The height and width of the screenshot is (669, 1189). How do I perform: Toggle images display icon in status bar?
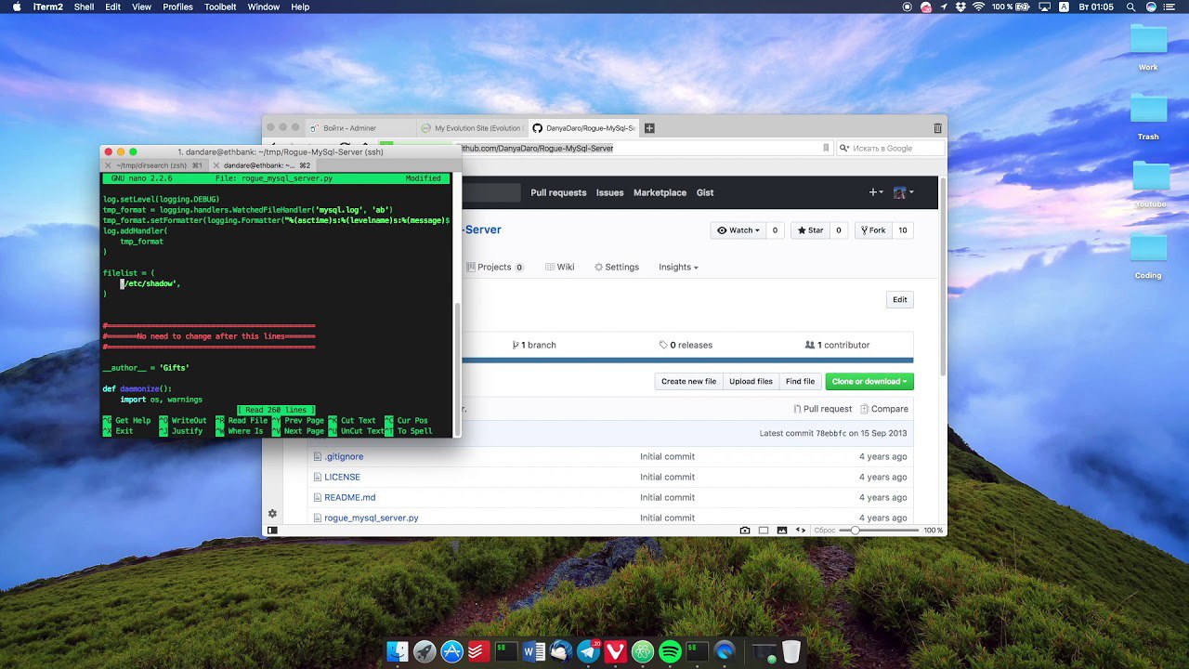click(x=782, y=530)
